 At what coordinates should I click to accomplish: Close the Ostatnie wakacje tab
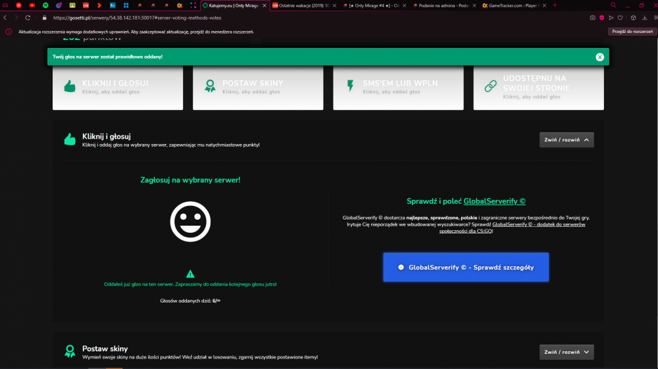point(334,5)
